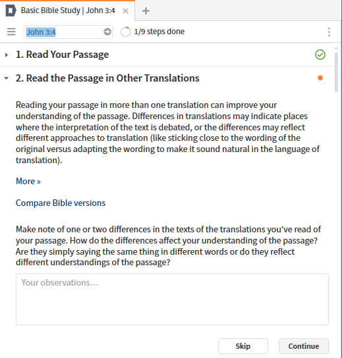Open the Compare Bible versions link

61,203
